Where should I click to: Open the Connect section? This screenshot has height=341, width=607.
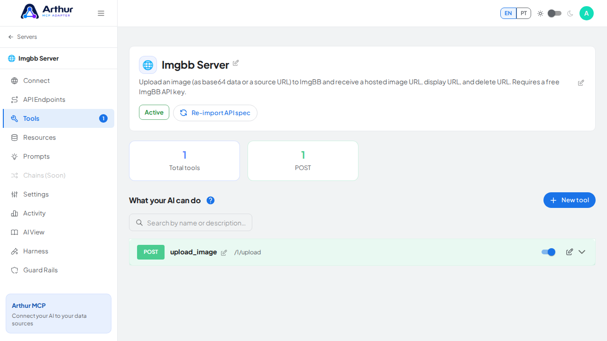58,81
